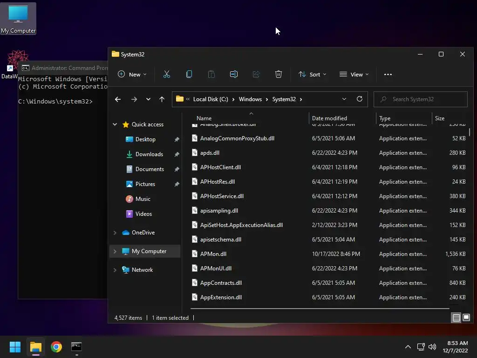This screenshot has width=477, height=358.
Task: Switch to large thumbnails view icon in status bar
Action: coord(466,318)
